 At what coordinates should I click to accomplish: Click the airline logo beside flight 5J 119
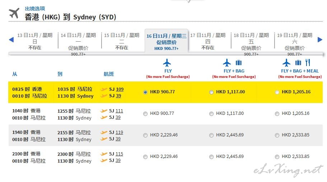coord(104,132)
